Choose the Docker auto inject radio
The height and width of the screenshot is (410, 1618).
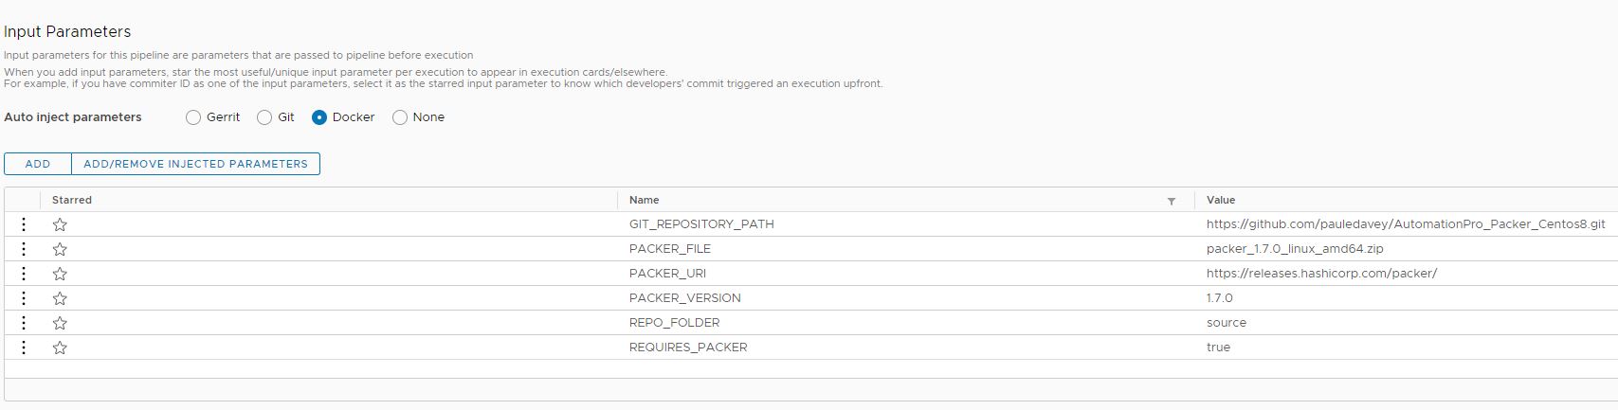click(x=319, y=117)
